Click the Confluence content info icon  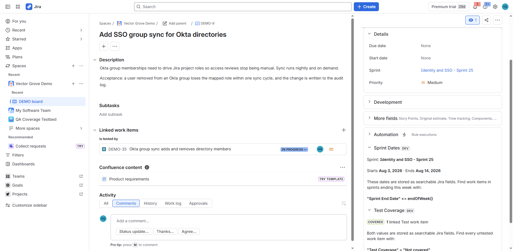click(x=147, y=167)
